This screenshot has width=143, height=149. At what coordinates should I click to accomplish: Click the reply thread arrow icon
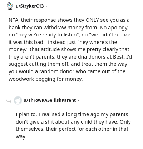click(x=9, y=101)
